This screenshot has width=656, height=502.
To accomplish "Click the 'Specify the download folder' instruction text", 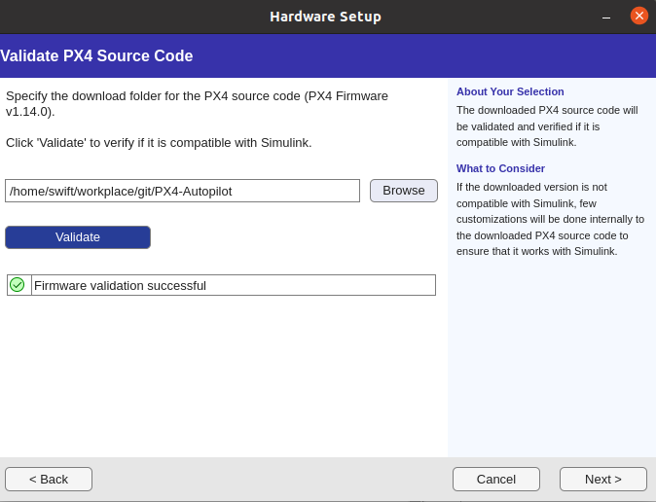I will (197, 104).
